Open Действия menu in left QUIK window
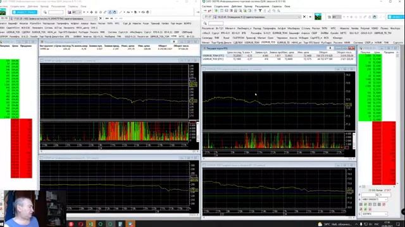The image size is (405, 227). click(32, 6)
